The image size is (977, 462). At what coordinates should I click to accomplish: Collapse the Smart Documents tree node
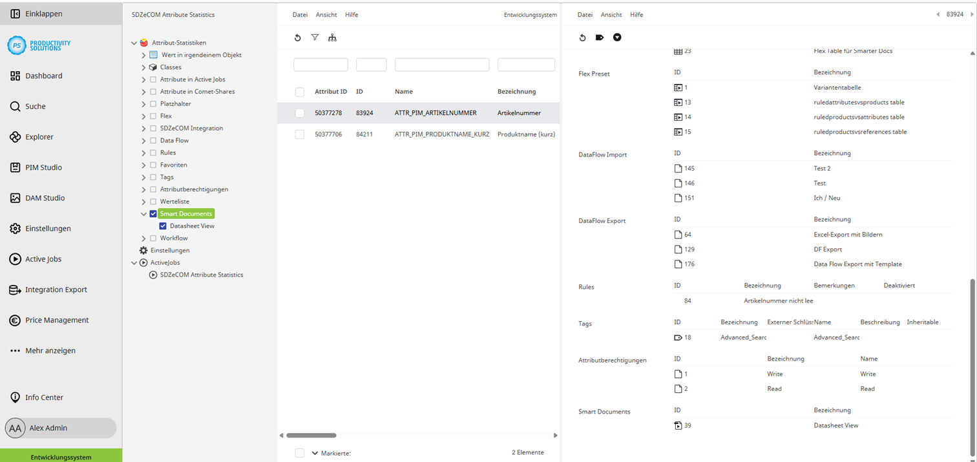tap(143, 213)
